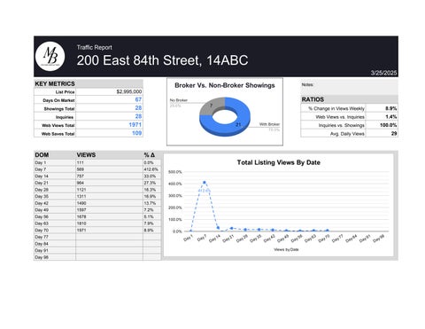The width and height of the screenshot is (425, 329).
Task: Click the 'Day 35' table row label
Action: point(42,197)
